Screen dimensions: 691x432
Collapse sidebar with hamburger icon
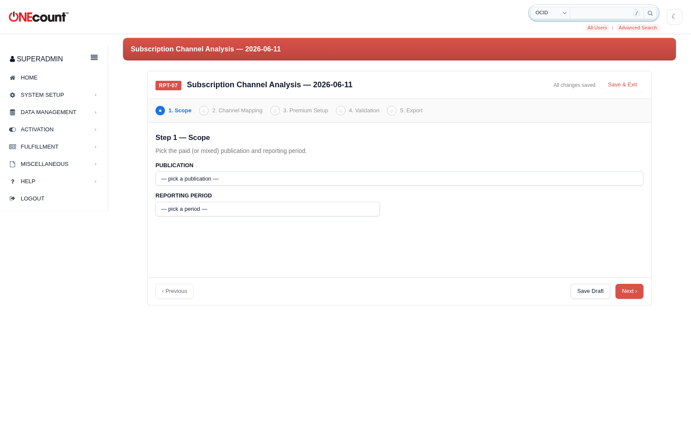[94, 57]
